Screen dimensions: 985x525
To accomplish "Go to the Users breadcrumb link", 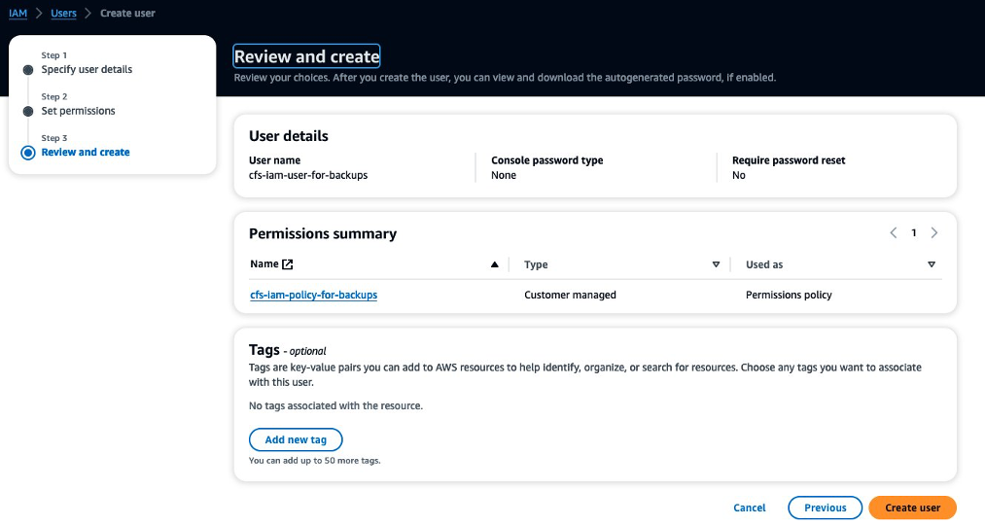I will (x=63, y=14).
